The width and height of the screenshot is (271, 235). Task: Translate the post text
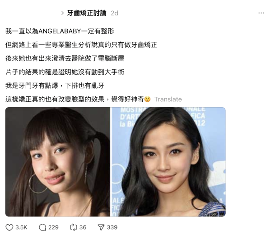(168, 99)
